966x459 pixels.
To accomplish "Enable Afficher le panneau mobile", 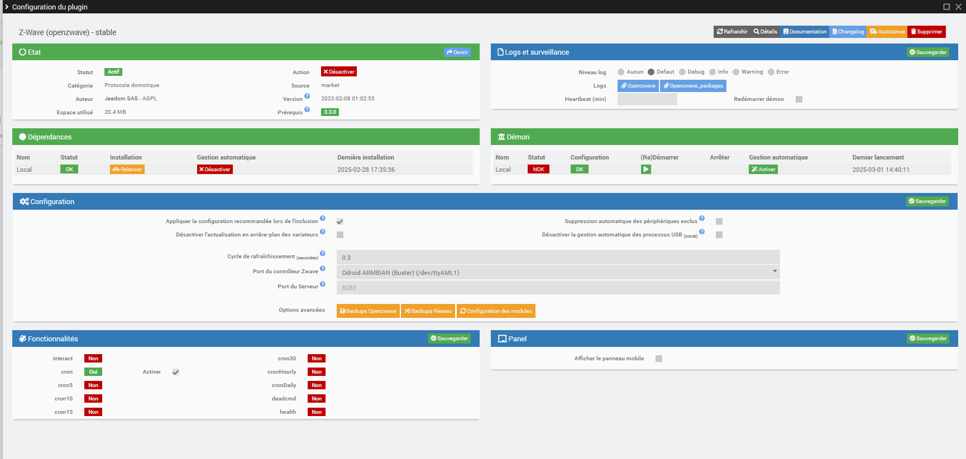I will click(x=659, y=359).
